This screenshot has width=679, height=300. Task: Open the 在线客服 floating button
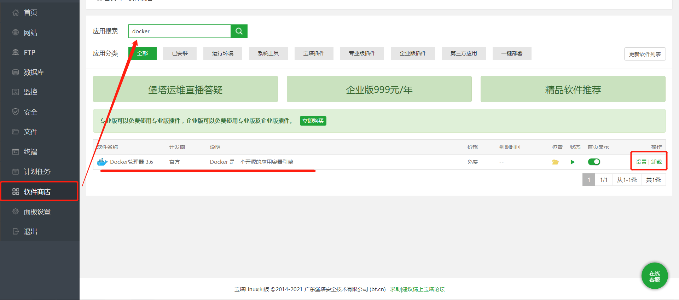pos(655,276)
